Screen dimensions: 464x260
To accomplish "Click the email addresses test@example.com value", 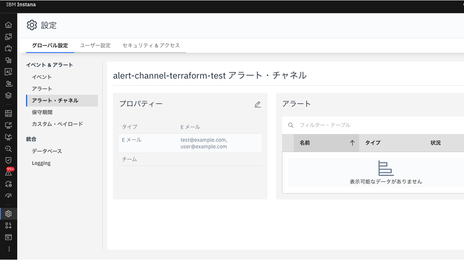I will (x=204, y=143).
